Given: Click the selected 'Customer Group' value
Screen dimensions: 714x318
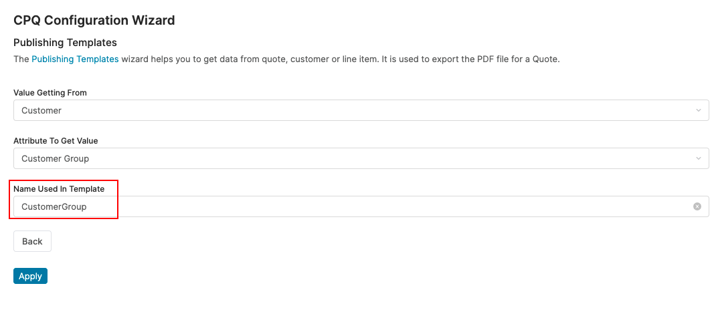Looking at the screenshot, I should pos(55,158).
